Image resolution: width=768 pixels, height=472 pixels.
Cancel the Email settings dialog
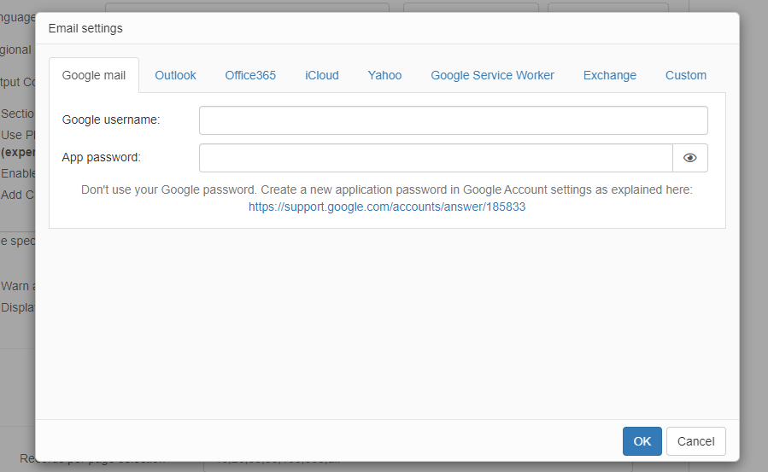695,441
